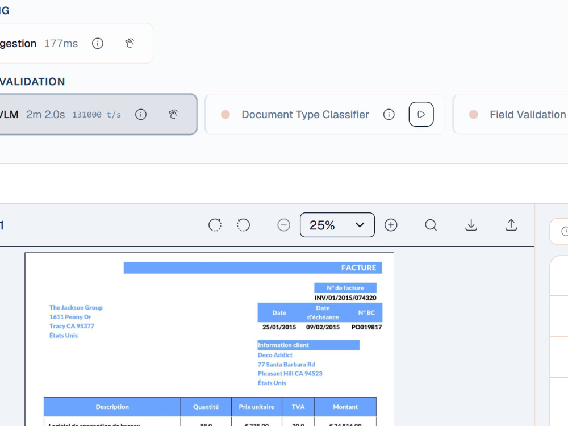Screen dimensions: 568x426
Task: Zoom in on the document with plus icon
Action: click(x=391, y=225)
